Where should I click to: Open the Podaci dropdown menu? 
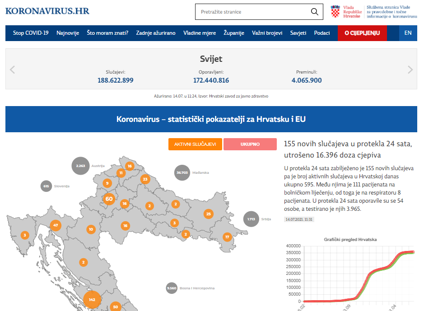pos(322,32)
